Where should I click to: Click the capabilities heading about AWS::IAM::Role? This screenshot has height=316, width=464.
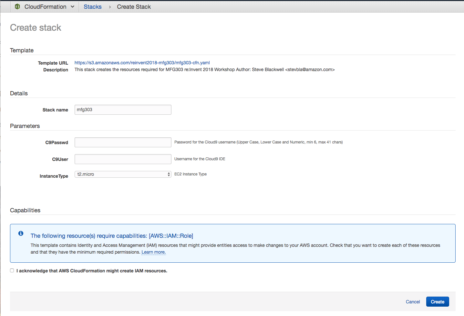tap(112, 236)
